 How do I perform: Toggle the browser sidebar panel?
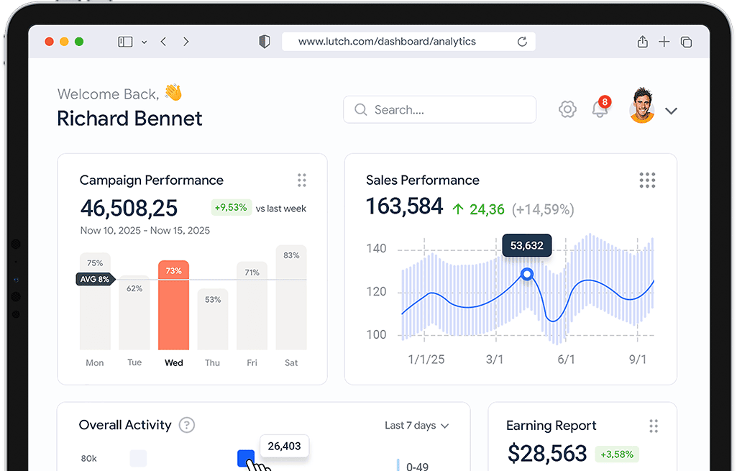click(125, 42)
